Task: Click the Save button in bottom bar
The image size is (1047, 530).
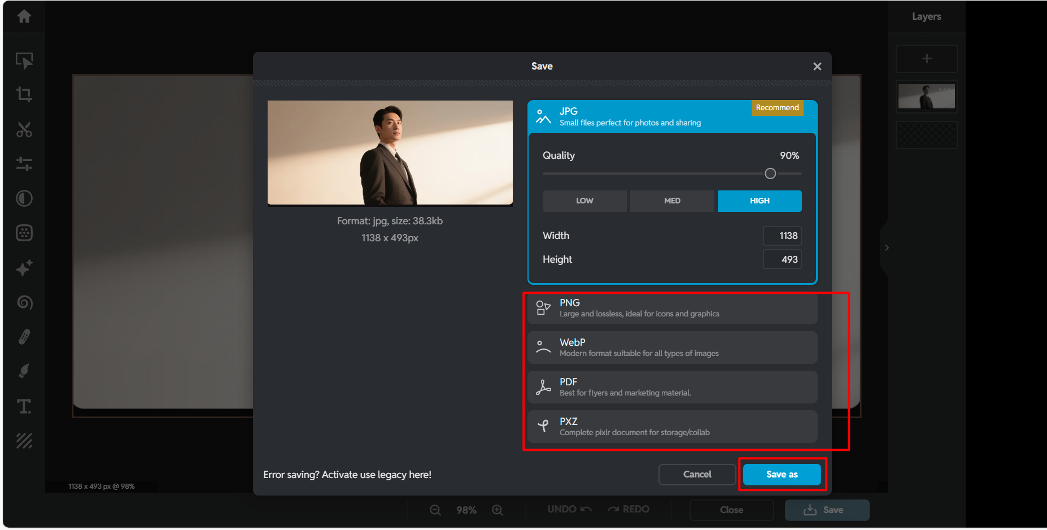Action: [827, 510]
